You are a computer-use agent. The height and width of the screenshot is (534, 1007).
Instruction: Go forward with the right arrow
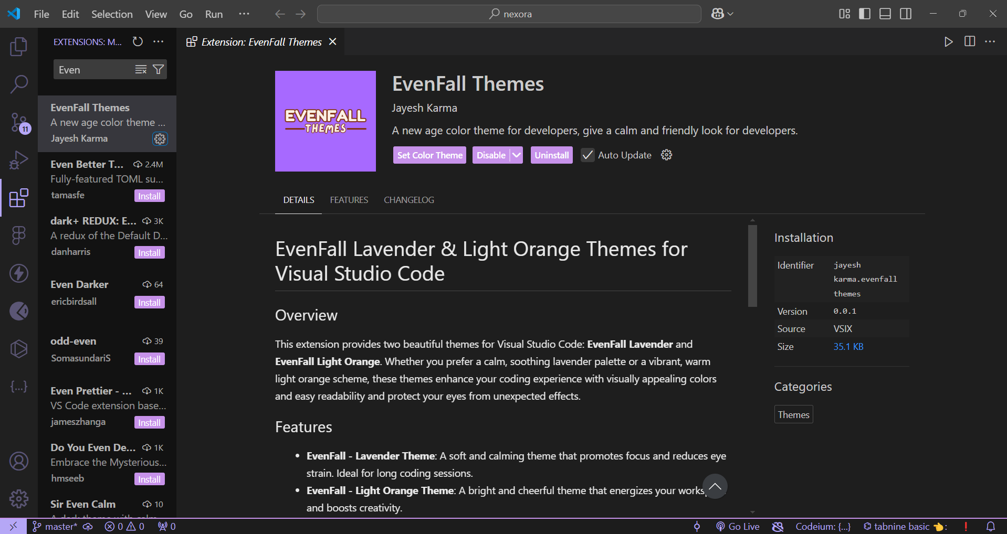pos(301,14)
